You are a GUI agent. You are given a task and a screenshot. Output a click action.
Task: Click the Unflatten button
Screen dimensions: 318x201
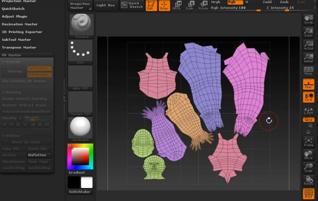coord(39,155)
